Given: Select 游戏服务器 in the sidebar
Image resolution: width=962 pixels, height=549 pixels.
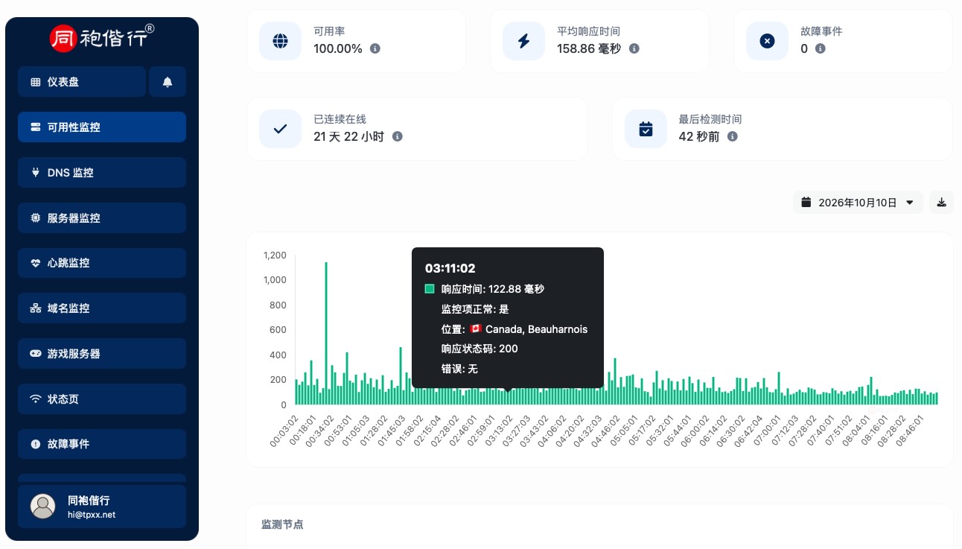Looking at the screenshot, I should (x=102, y=354).
